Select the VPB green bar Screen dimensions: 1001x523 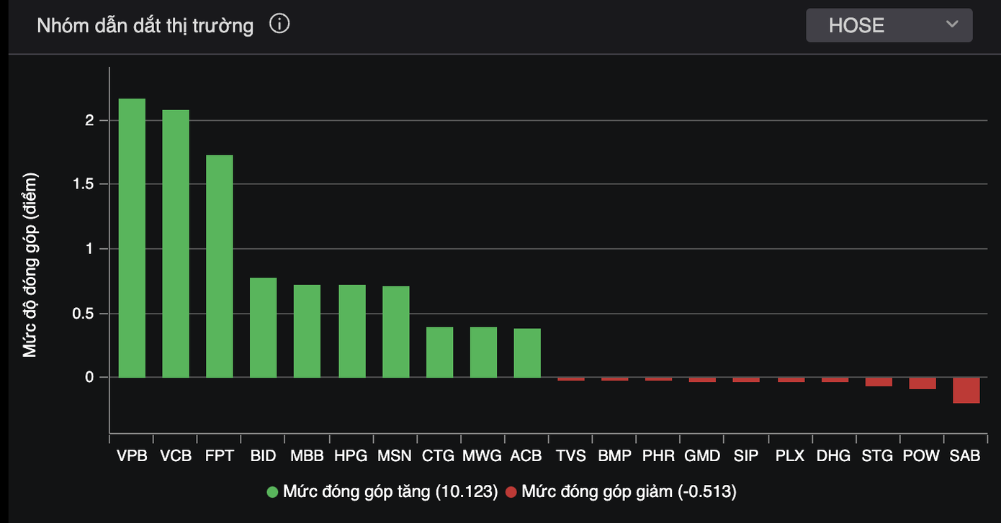tap(132, 238)
